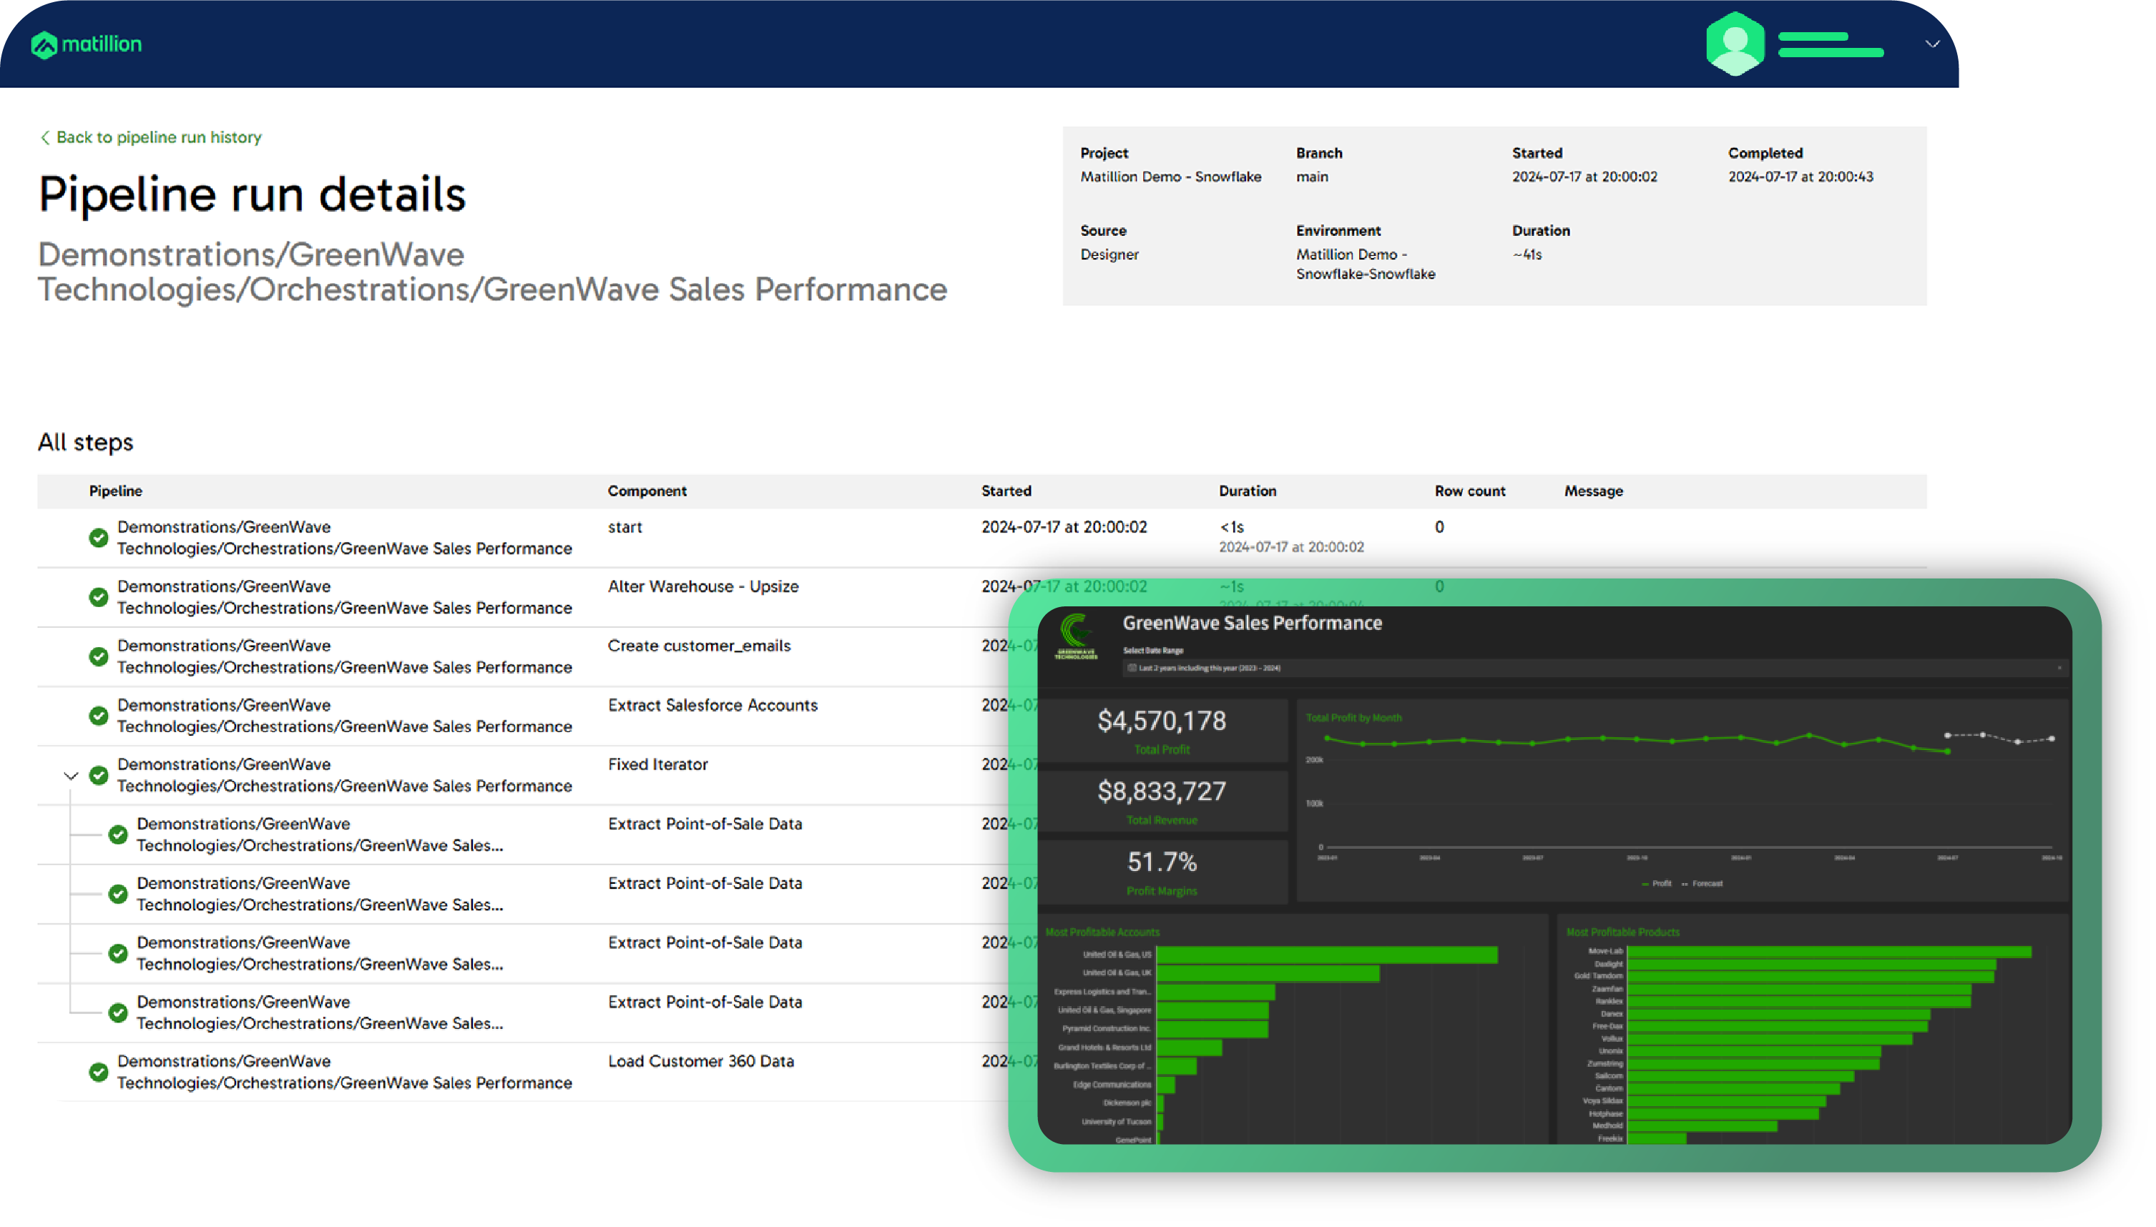
Task: Click the checkmark on Create customer_emails step
Action: click(x=99, y=656)
